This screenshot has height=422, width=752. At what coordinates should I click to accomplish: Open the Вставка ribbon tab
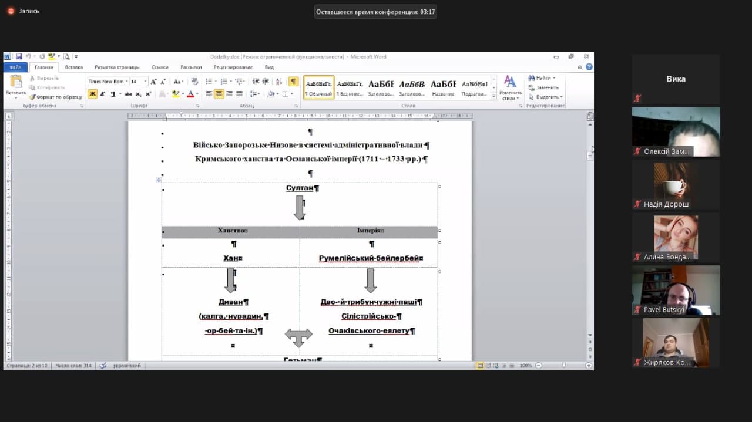[x=74, y=67]
